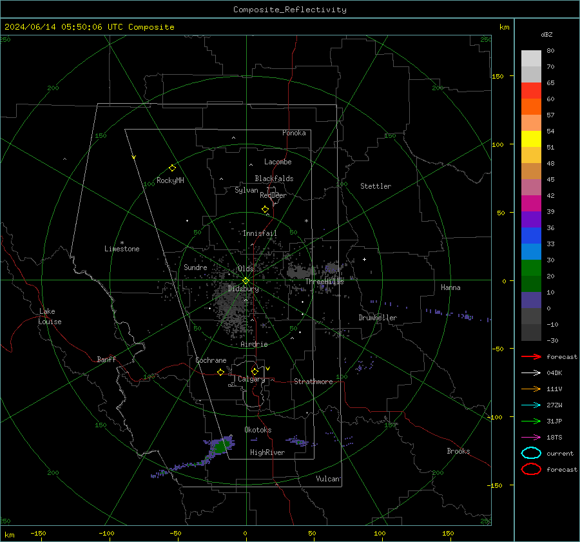
Task: Click the Airdrie label
Action: pos(254,344)
